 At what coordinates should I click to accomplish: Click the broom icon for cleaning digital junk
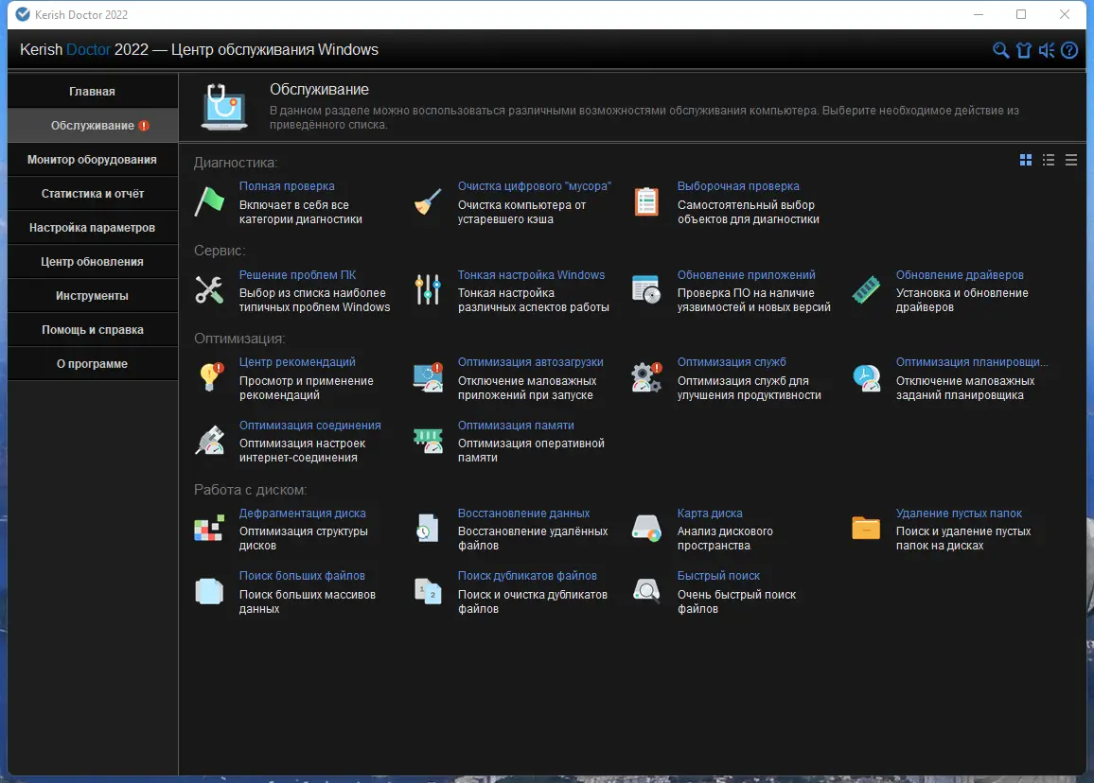tap(428, 201)
